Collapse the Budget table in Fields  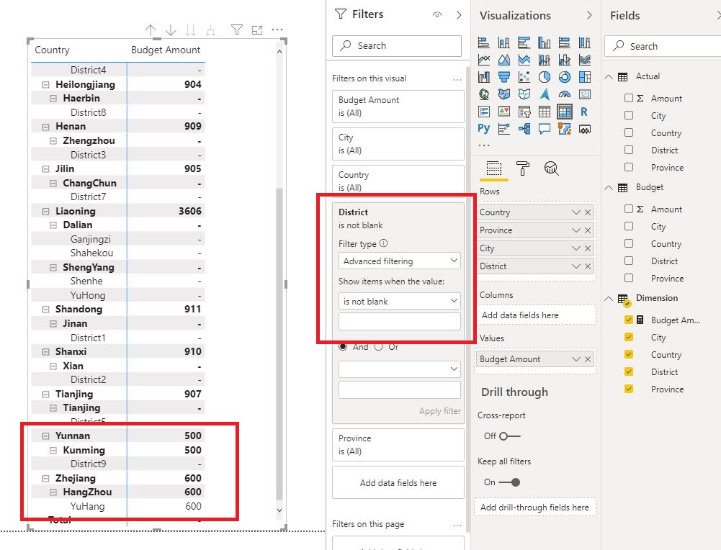coord(609,187)
